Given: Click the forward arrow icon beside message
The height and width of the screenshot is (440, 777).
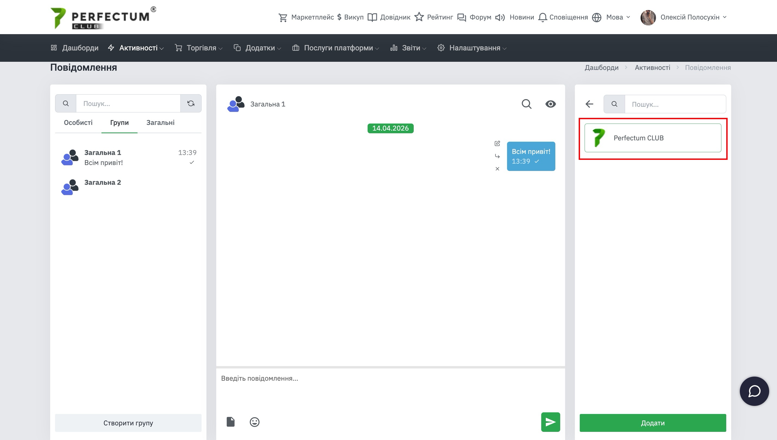Looking at the screenshot, I should tap(497, 156).
